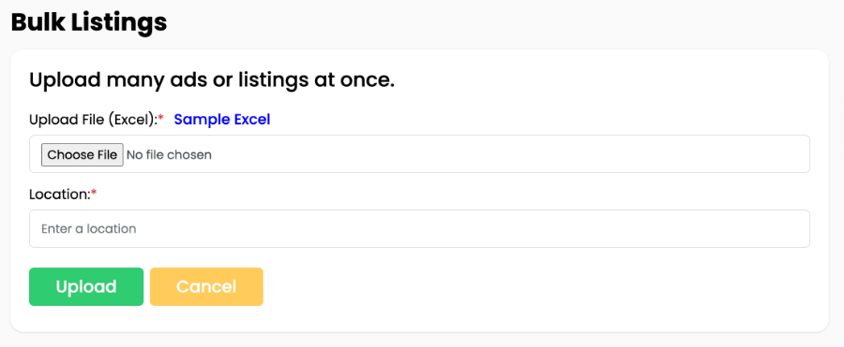Click the Upload File (Excel) label
The width and height of the screenshot is (844, 347).
pyautogui.click(x=93, y=120)
